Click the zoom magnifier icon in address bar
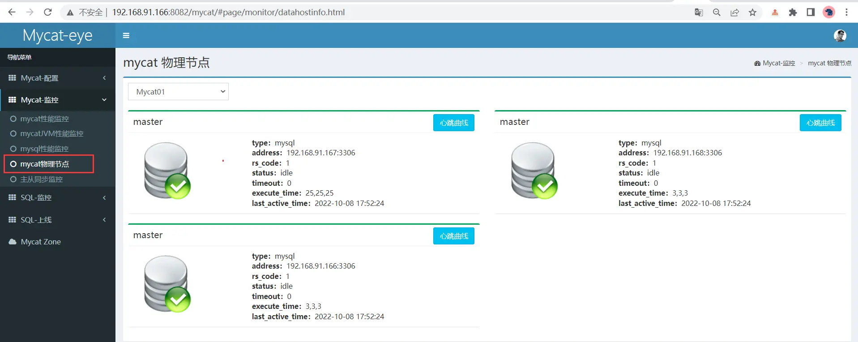The width and height of the screenshot is (858, 342). (x=717, y=12)
